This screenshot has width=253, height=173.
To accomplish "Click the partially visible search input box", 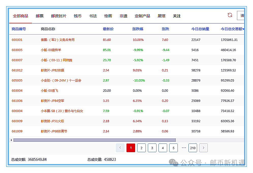I will [241, 15].
